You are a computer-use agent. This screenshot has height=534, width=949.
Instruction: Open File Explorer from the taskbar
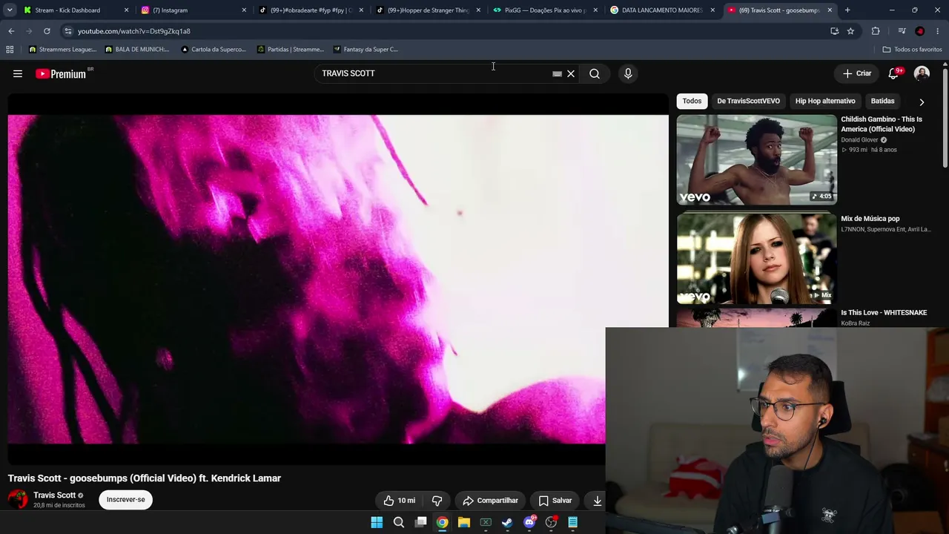(x=464, y=522)
